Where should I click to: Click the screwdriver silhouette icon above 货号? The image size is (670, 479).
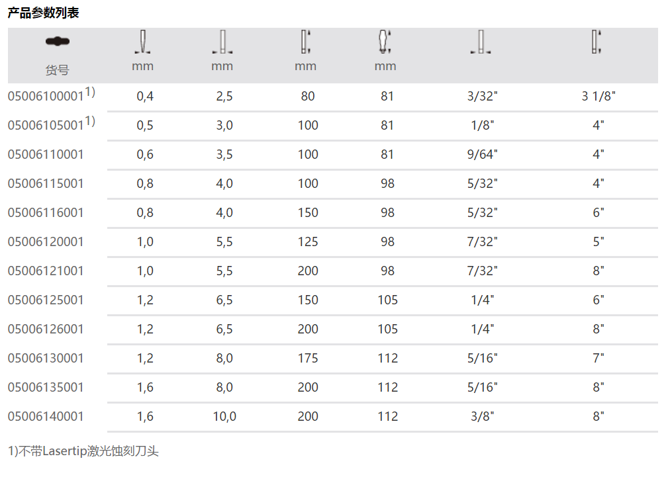point(58,42)
